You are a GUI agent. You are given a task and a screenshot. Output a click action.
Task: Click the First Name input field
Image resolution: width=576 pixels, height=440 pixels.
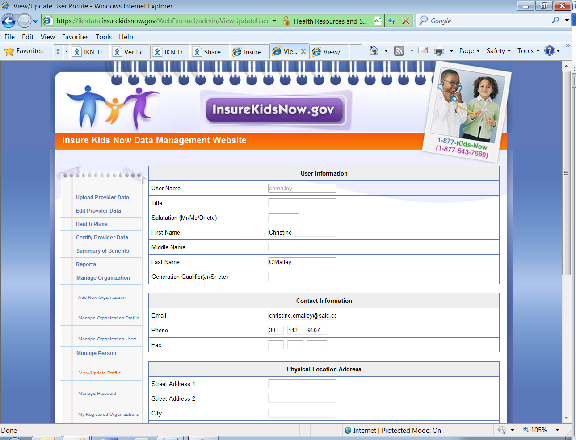click(302, 232)
